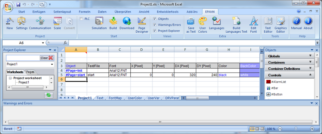322x134 pixels.
Task: Open the Page Designer
Action: pos(142,21)
